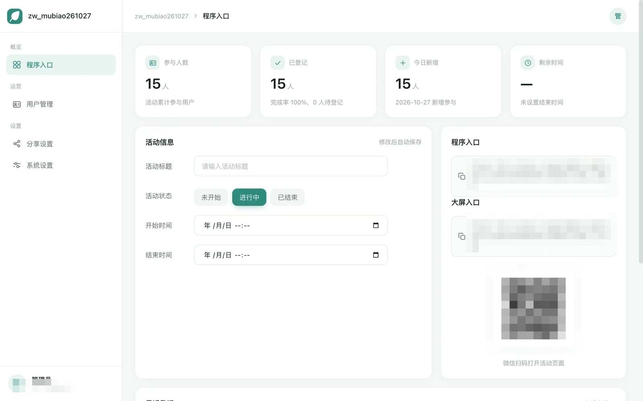Click the 程序入口 grid icon in sidebar

(16, 65)
